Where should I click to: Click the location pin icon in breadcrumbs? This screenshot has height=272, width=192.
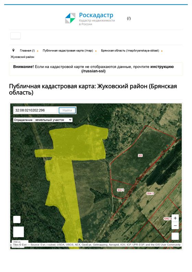click(x=13, y=50)
